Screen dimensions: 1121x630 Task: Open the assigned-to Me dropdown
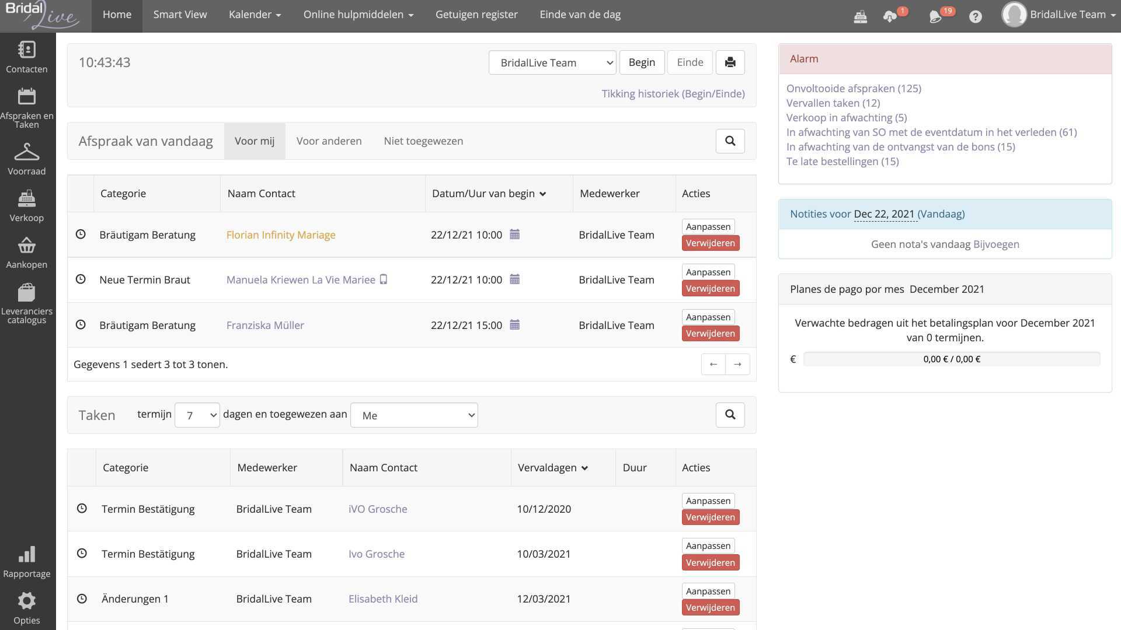coord(414,415)
